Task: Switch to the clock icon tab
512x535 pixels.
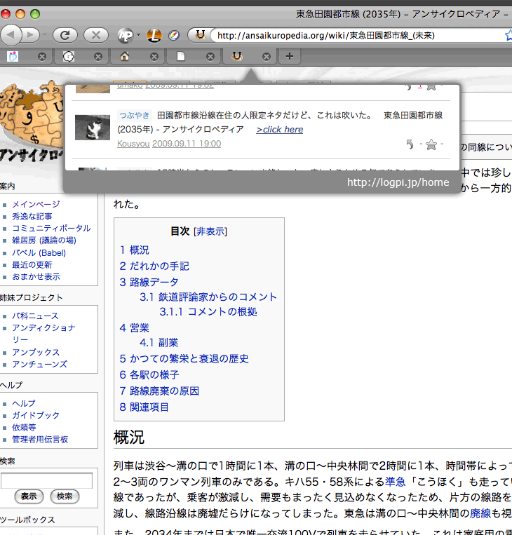Action: click(x=69, y=56)
